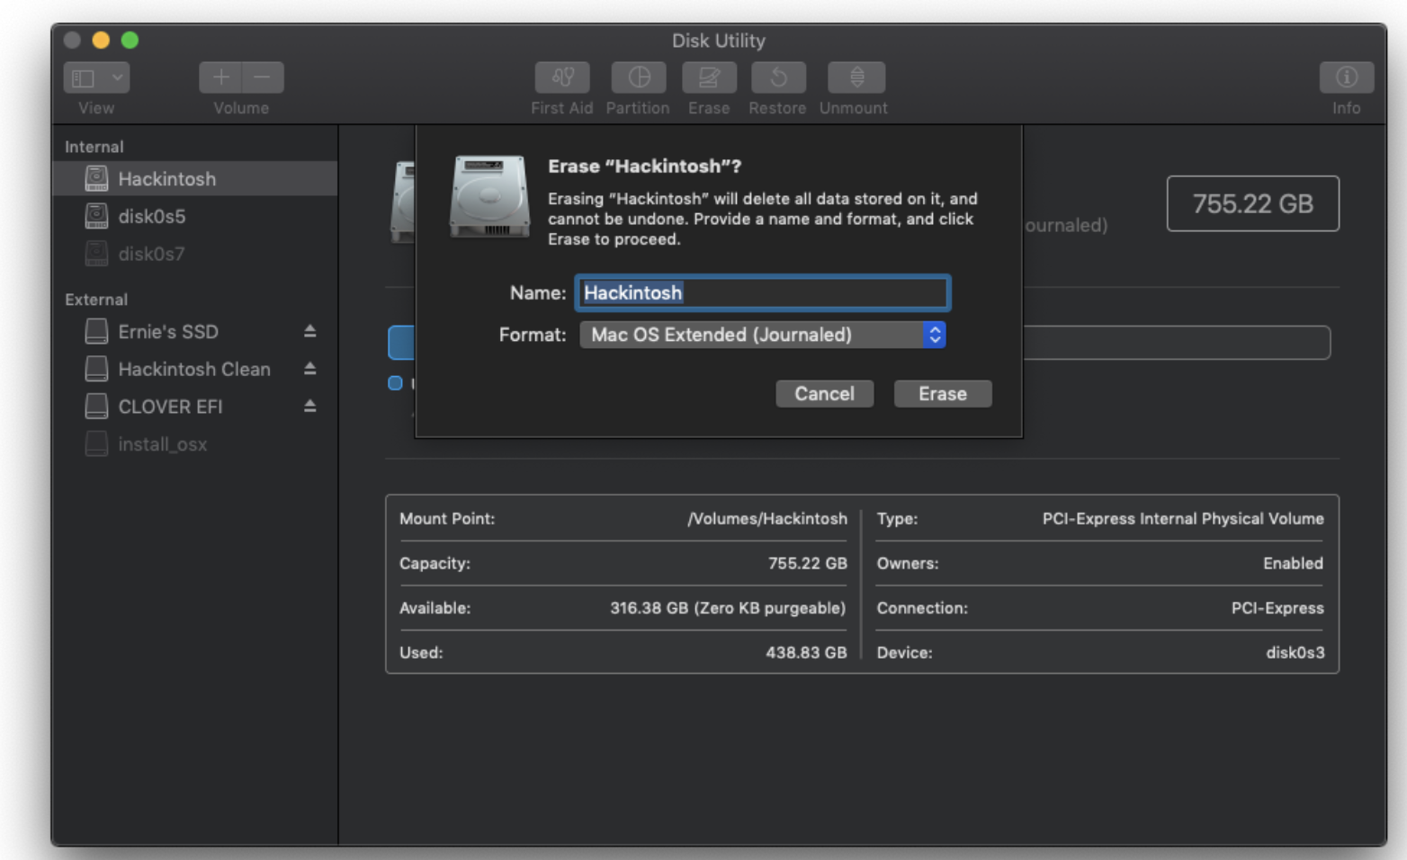Click the Disk Utility window title

[719, 40]
